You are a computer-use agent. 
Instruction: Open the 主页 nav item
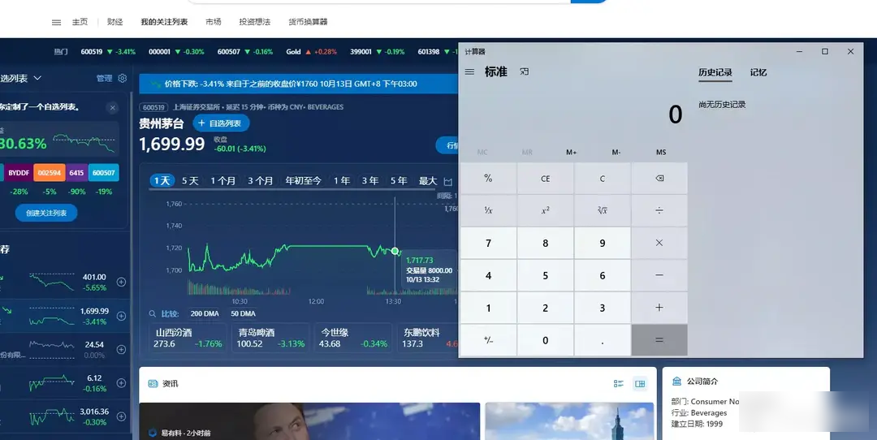80,22
